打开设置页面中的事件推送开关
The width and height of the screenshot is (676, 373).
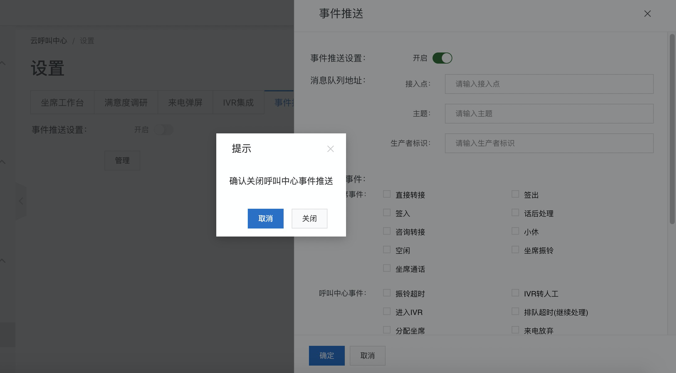coord(164,130)
